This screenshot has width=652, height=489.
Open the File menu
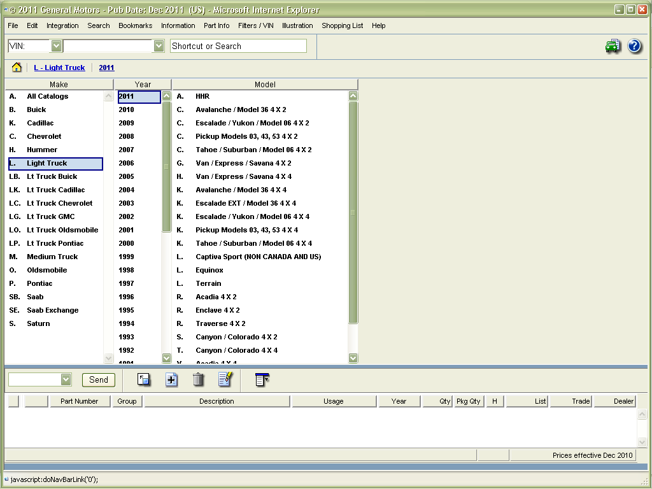[x=13, y=25]
